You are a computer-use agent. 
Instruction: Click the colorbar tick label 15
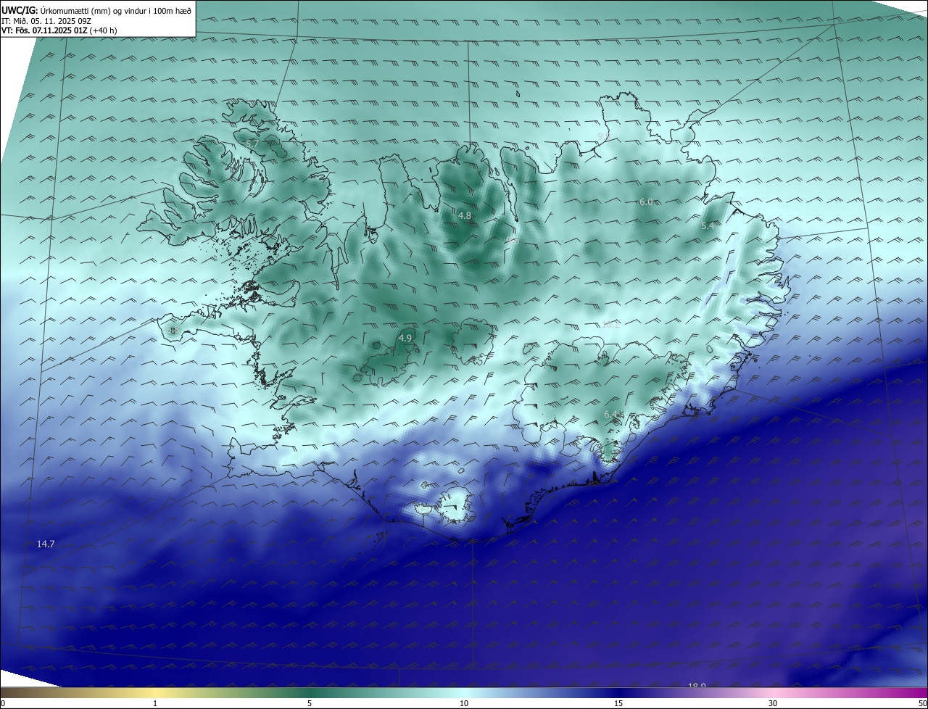click(618, 703)
